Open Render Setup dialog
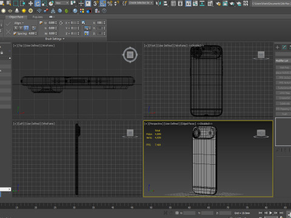Image resolution: width=291 pixels, height=218 pixels. pyautogui.click(x=218, y=3)
